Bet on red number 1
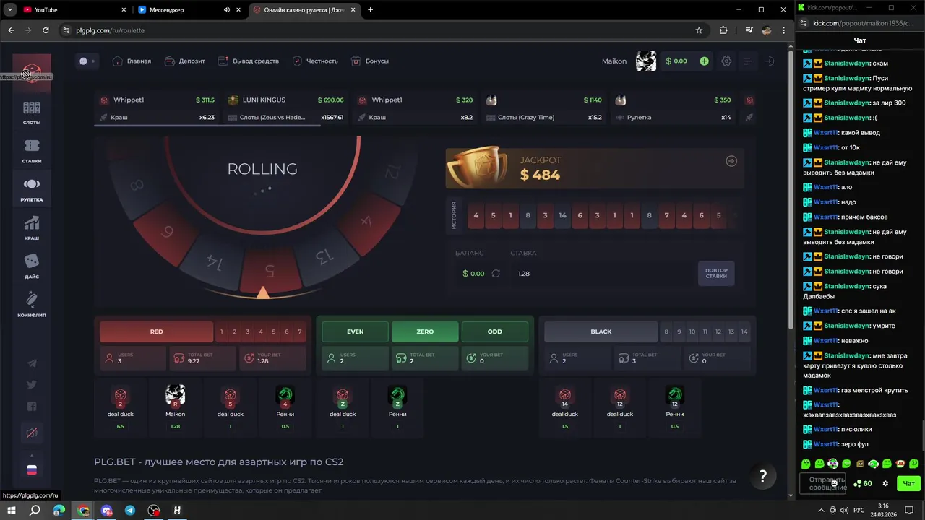Image resolution: width=925 pixels, height=520 pixels. (x=222, y=331)
